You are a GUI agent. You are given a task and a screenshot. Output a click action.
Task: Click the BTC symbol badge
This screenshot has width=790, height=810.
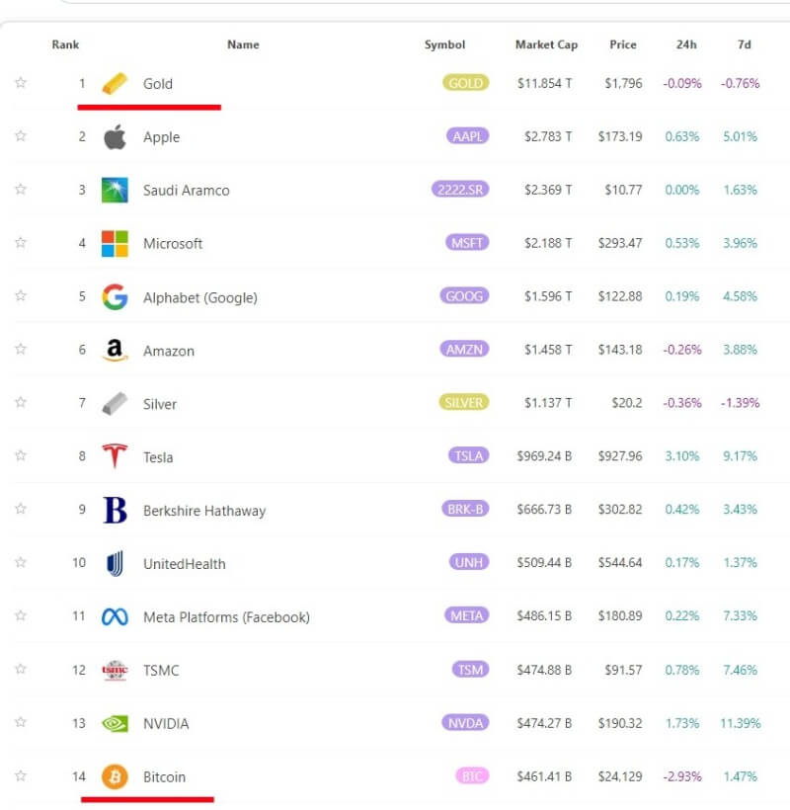point(472,775)
